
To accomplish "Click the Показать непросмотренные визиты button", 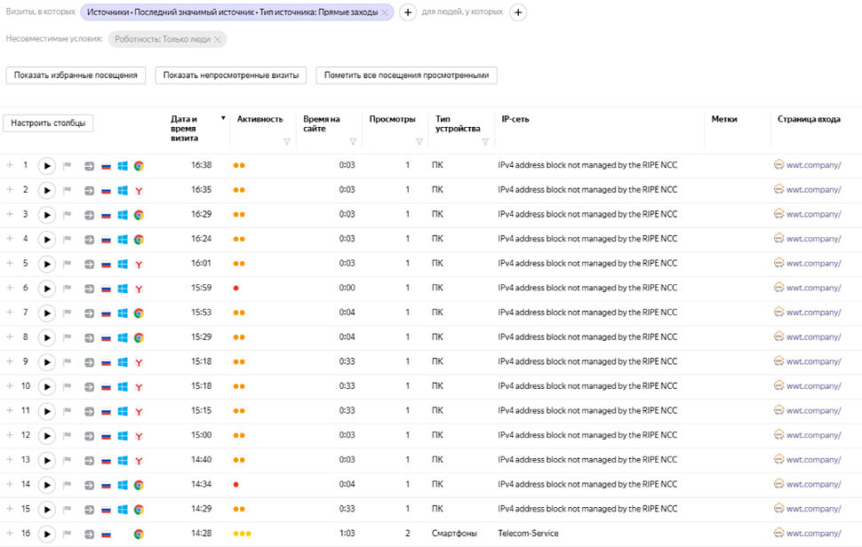I will (x=231, y=75).
